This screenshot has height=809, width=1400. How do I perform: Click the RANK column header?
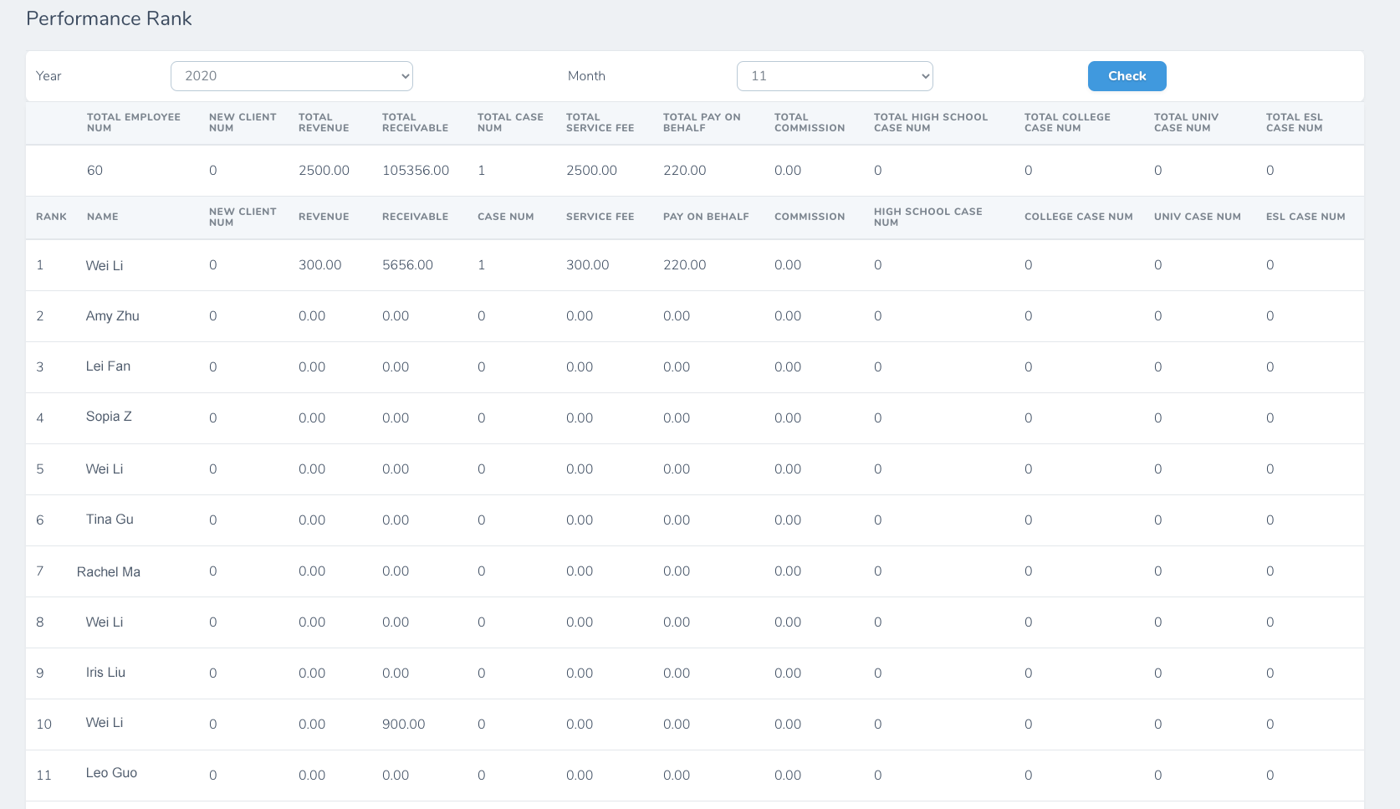(51, 217)
